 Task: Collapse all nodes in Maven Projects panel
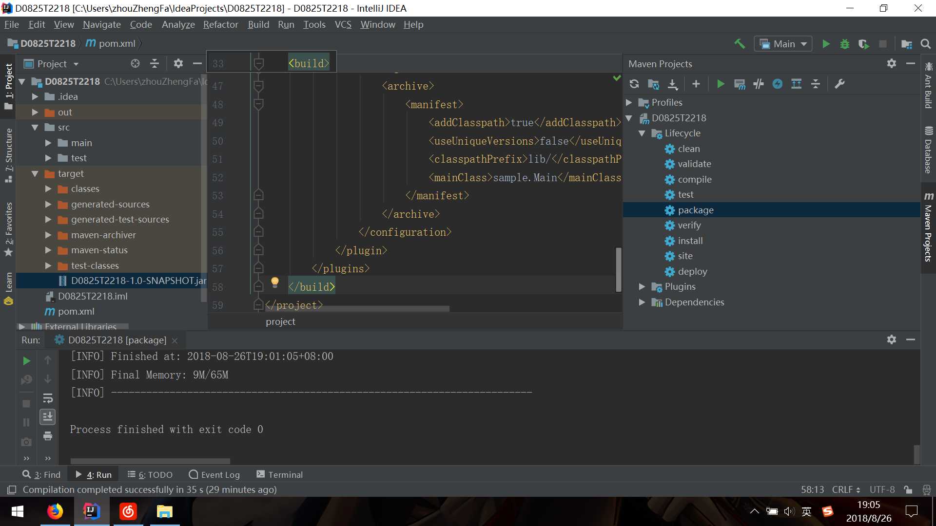point(816,84)
